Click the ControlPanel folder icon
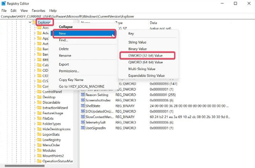This screenshot has width=255, height=168. (39, 92)
